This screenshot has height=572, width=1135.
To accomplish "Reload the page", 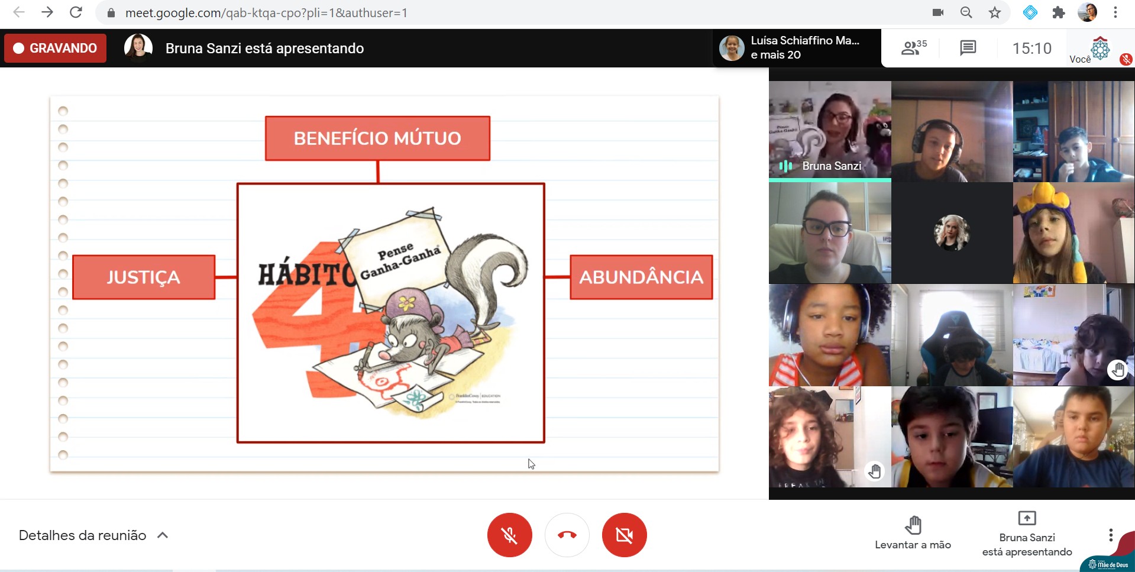I will [x=76, y=12].
